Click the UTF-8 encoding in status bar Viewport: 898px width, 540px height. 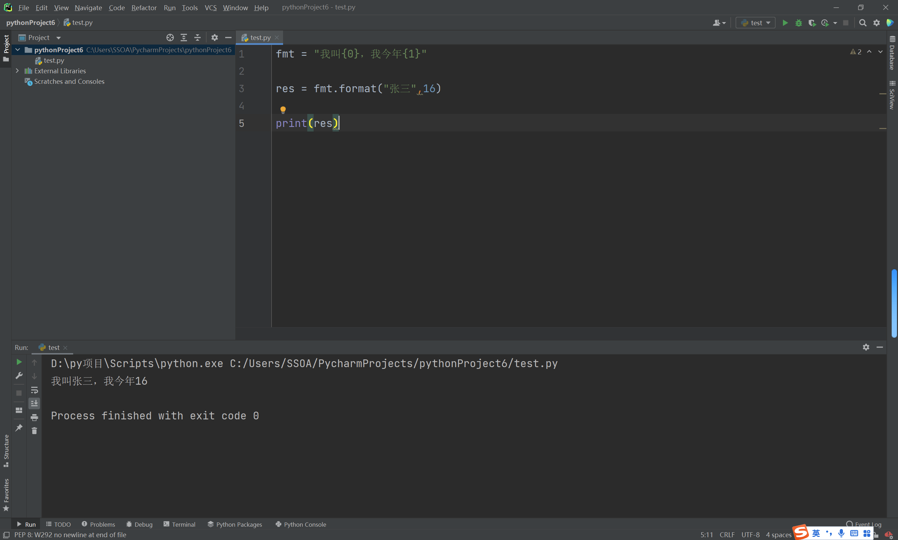750,534
